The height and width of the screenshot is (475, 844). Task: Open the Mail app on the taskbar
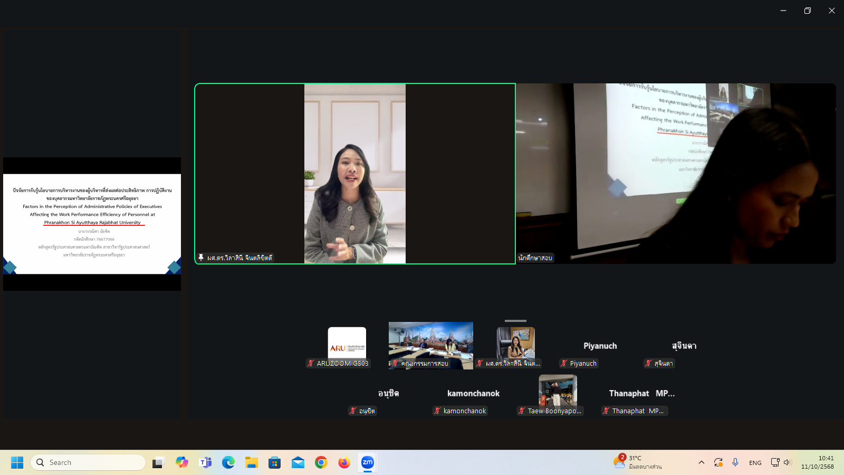298,462
